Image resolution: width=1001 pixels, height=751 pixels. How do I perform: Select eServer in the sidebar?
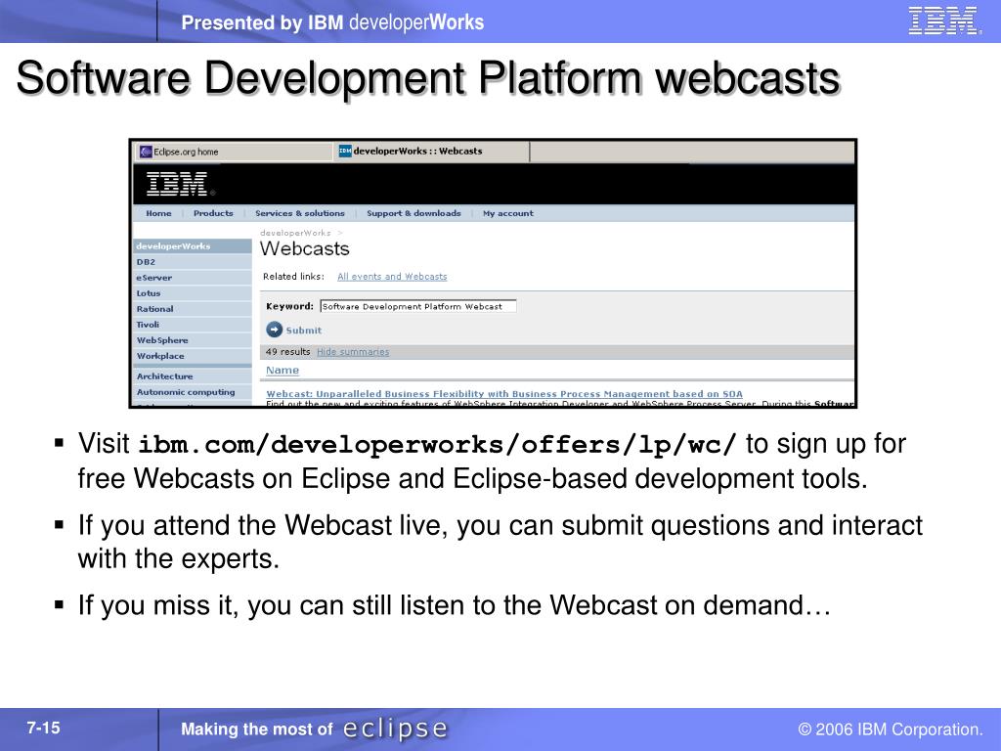[193, 278]
